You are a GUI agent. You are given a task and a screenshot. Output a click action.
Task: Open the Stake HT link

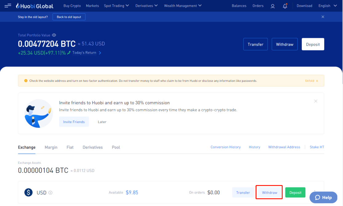click(317, 147)
